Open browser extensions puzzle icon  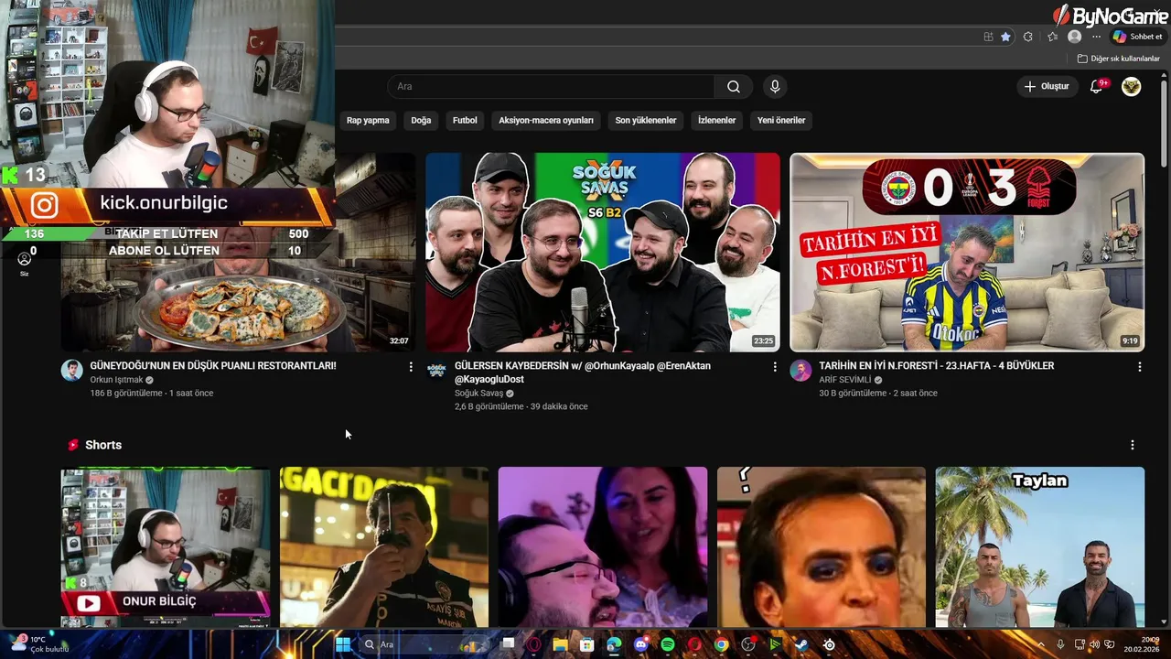click(1028, 37)
